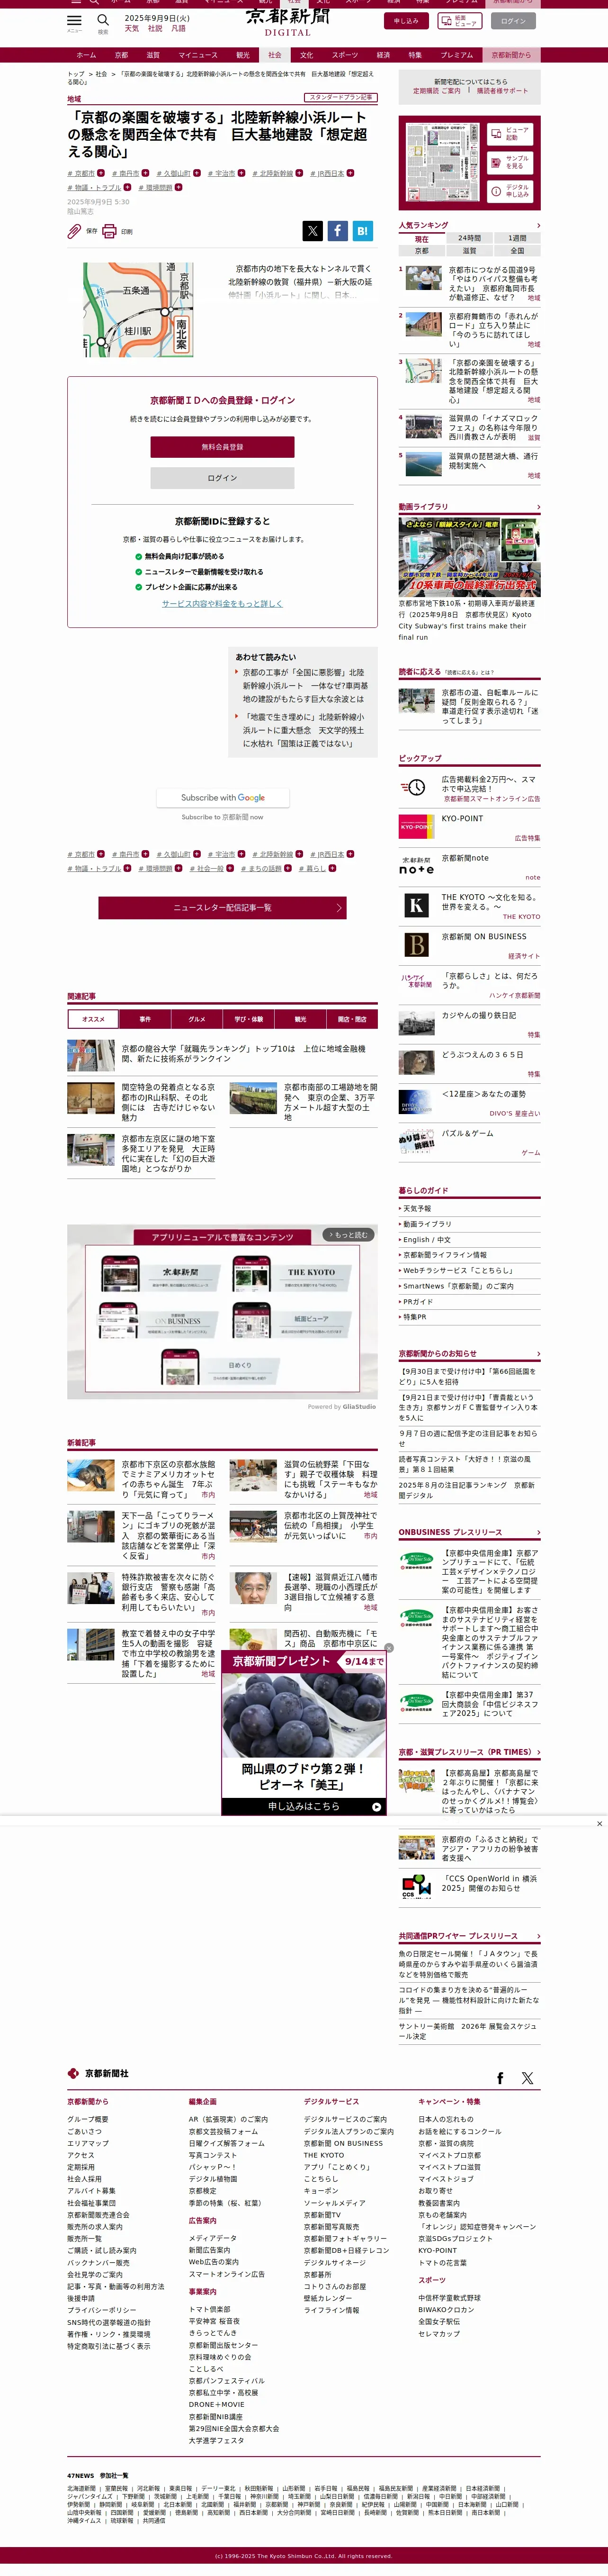Screen dimensions: 608x2576
Task: Open プライバシーポリシー footer link
Action: click(x=102, y=2310)
